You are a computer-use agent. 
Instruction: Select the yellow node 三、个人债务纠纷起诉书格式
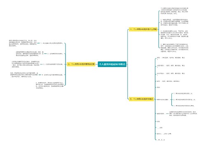point(141,99)
